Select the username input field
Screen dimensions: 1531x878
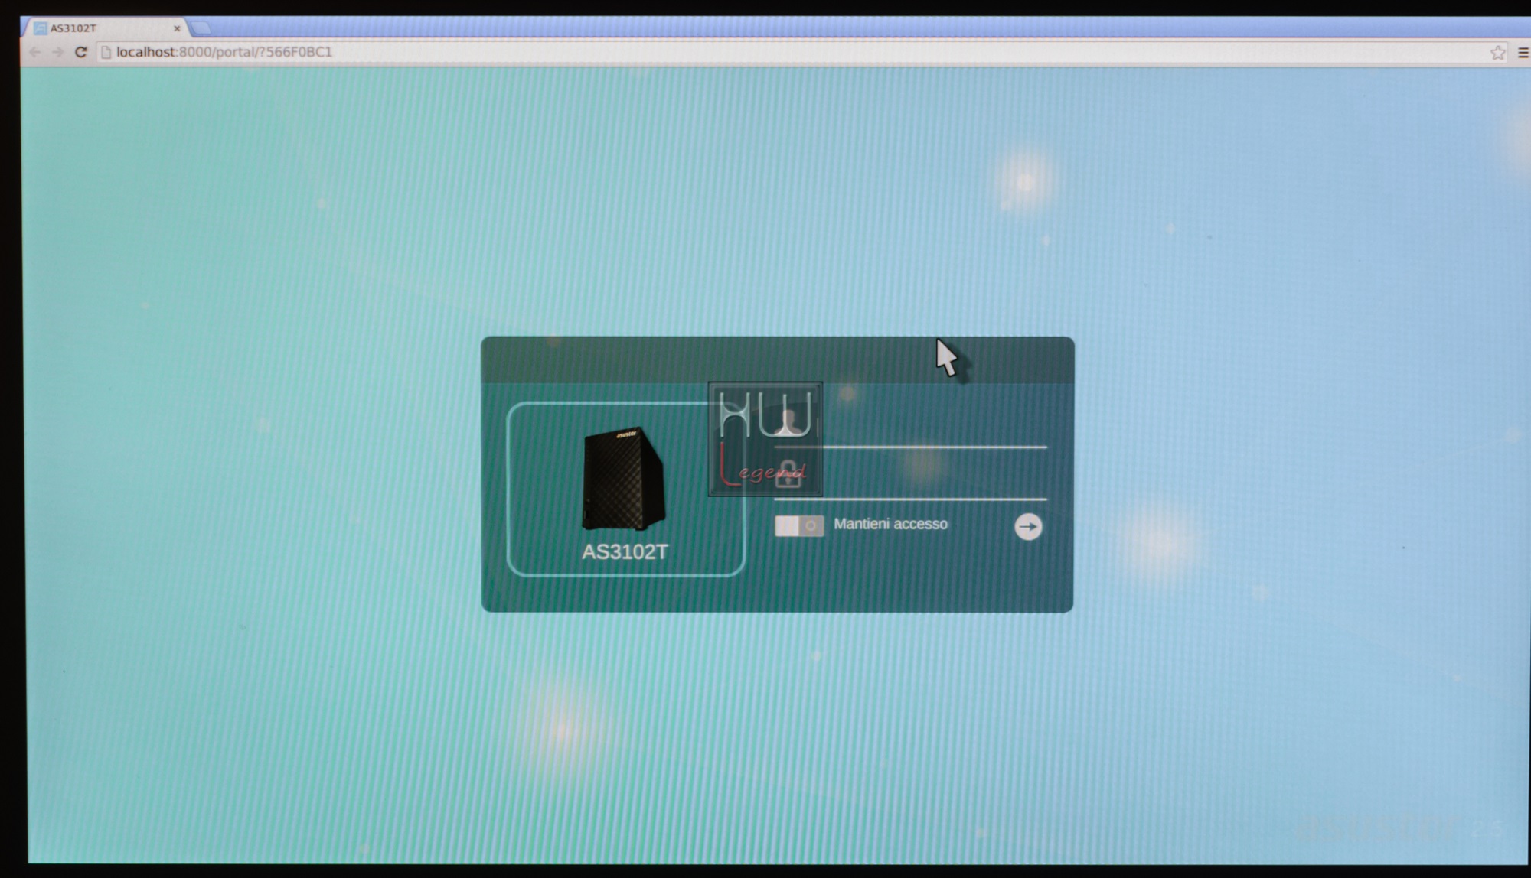[909, 424]
